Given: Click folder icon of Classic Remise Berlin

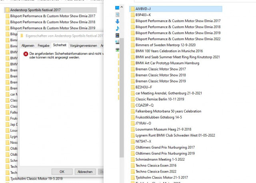Looking at the screenshot, I should (132, 99).
